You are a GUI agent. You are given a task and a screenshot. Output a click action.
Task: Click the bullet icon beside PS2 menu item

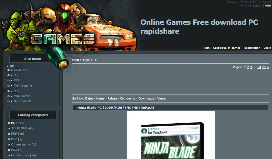[8, 81]
